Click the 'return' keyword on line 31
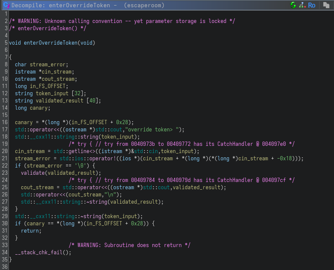Viewport: 334px width, 270px height. pos(30,231)
